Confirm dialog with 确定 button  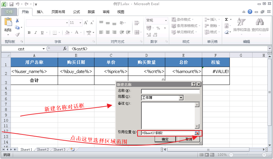coord(165,139)
